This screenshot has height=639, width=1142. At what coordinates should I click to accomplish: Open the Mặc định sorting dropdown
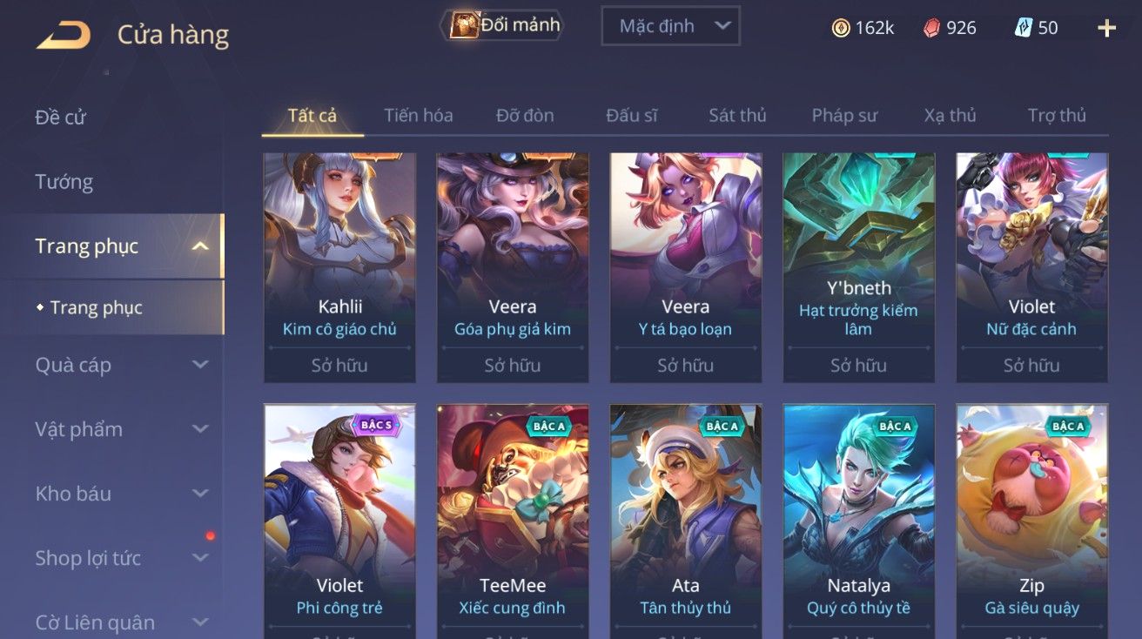click(670, 26)
